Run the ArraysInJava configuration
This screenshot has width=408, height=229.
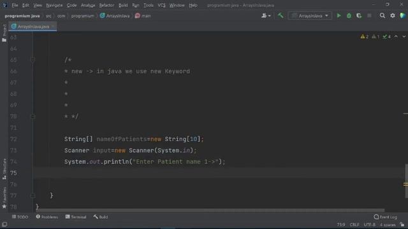pyautogui.click(x=339, y=16)
